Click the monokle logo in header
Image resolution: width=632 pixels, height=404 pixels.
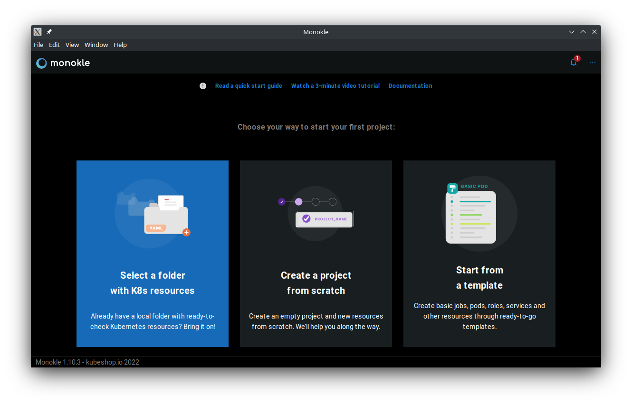pos(63,63)
